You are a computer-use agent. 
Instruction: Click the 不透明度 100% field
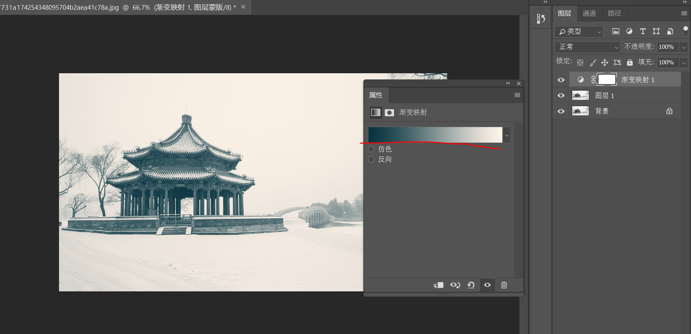(x=668, y=47)
